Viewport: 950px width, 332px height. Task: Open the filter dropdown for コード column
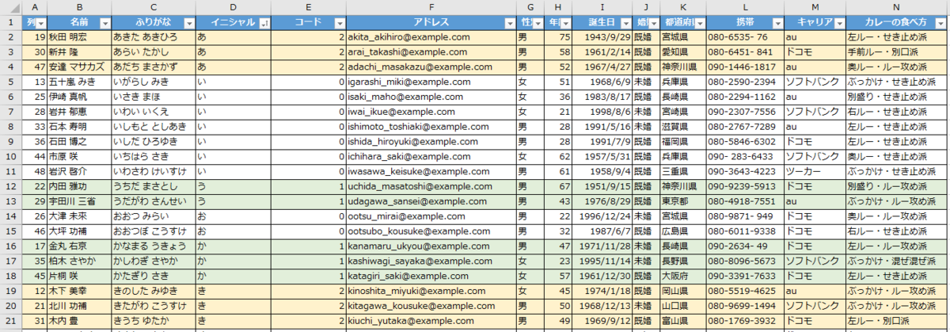point(340,24)
